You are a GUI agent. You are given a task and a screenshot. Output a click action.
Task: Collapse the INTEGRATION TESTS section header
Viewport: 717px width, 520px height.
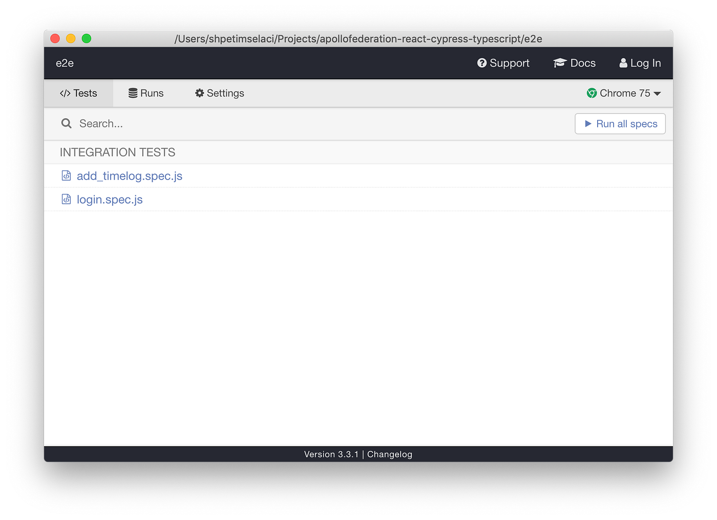(x=117, y=152)
